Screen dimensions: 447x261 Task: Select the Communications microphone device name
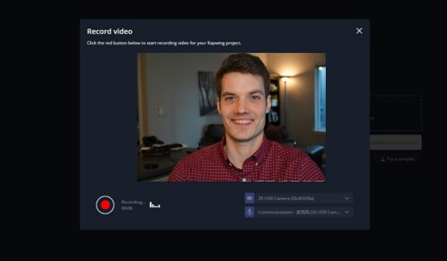point(298,212)
